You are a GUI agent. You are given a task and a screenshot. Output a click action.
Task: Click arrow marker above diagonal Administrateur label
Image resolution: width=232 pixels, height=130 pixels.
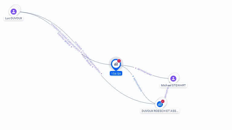(x=133, y=76)
